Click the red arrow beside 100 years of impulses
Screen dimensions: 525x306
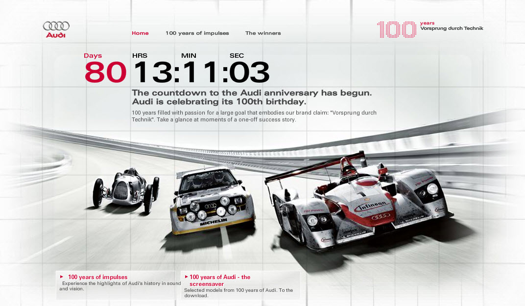(x=62, y=277)
